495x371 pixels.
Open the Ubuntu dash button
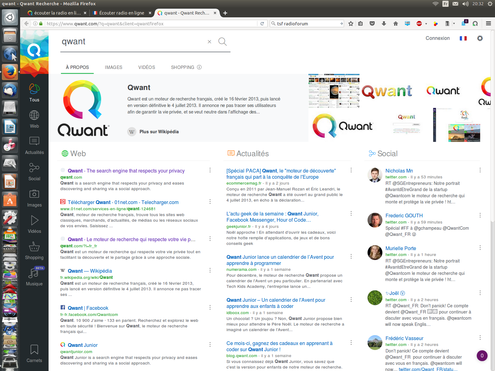point(10,17)
